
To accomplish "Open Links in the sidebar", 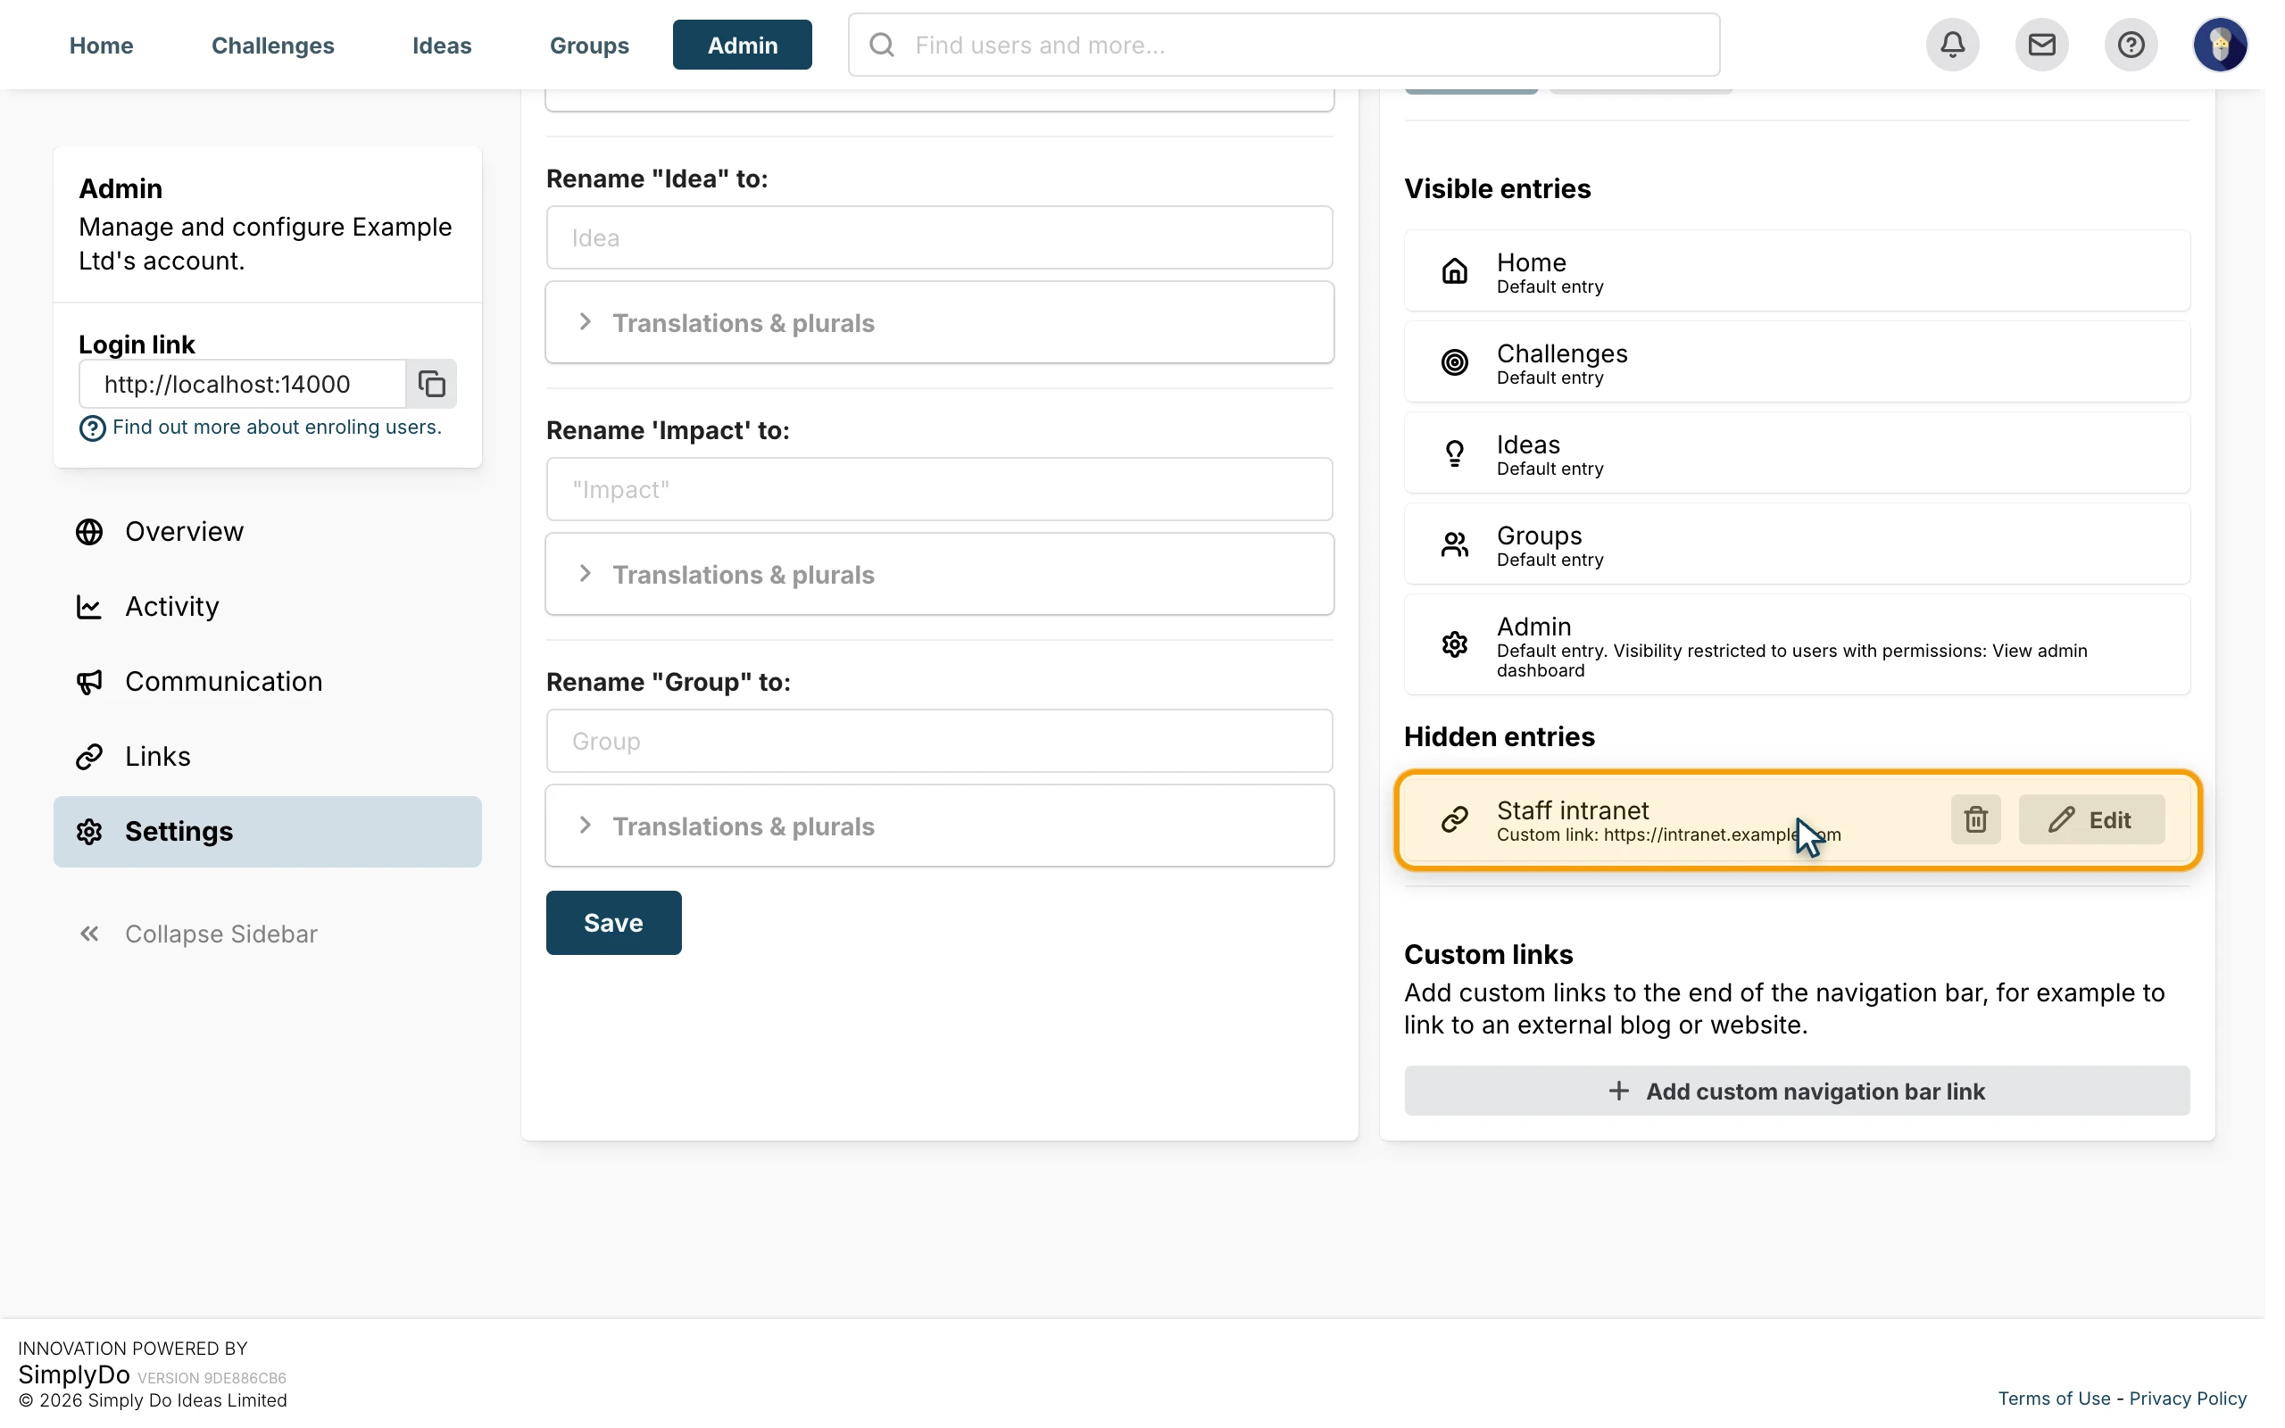I will click(x=267, y=757).
